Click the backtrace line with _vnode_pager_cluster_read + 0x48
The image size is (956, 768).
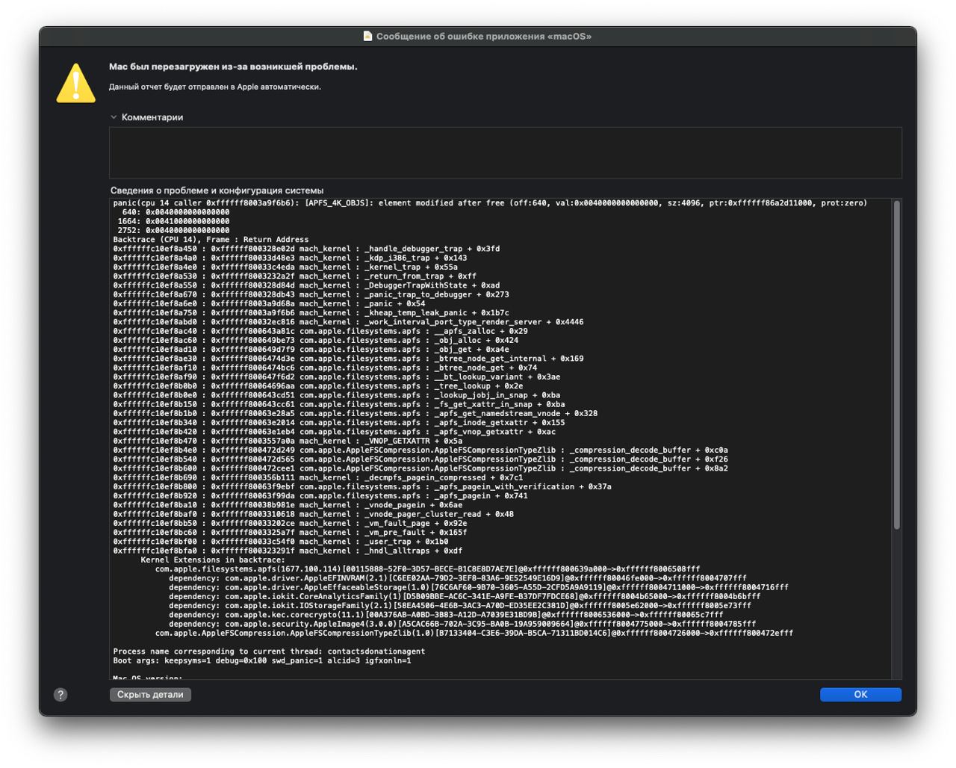tap(313, 514)
